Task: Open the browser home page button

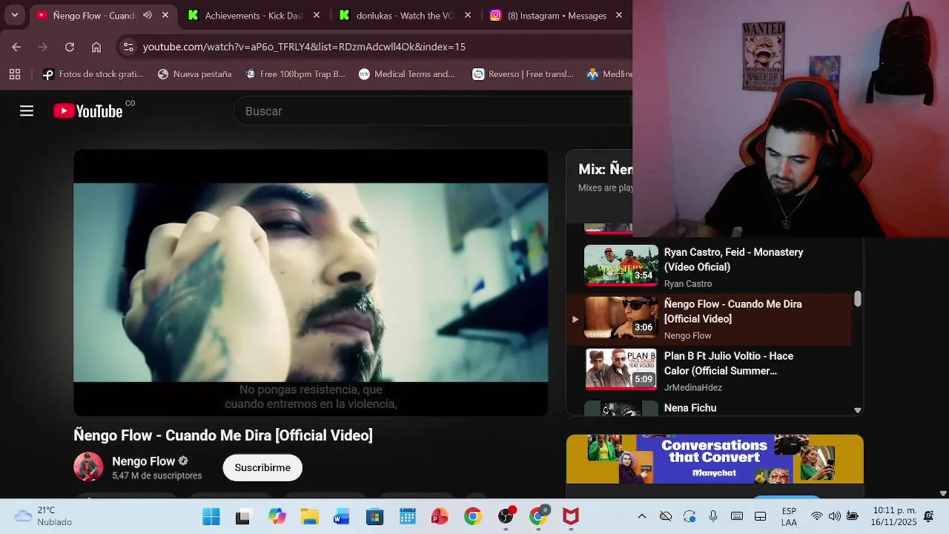Action: pos(96,47)
